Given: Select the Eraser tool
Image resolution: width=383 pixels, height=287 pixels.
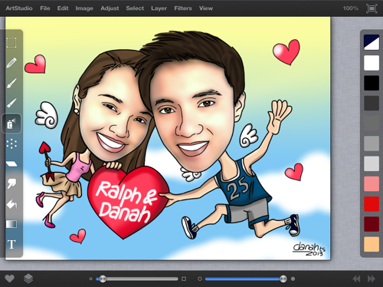Looking at the screenshot, I should pyautogui.click(x=11, y=163).
